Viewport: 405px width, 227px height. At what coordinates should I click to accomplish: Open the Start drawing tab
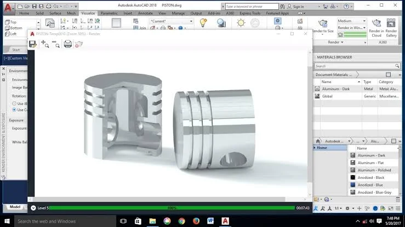(x=16, y=50)
